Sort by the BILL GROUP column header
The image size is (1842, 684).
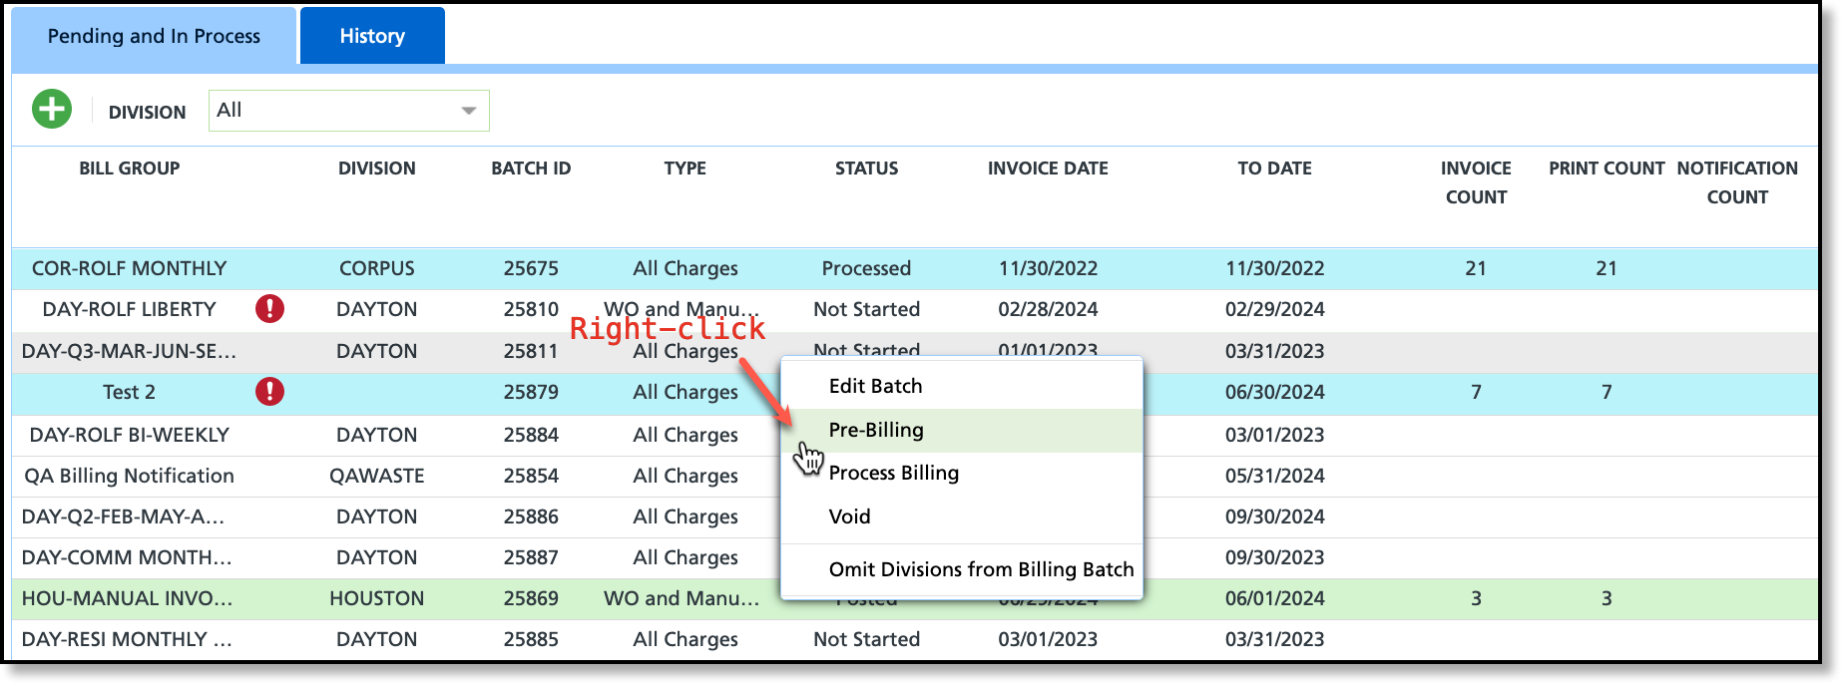point(130,169)
